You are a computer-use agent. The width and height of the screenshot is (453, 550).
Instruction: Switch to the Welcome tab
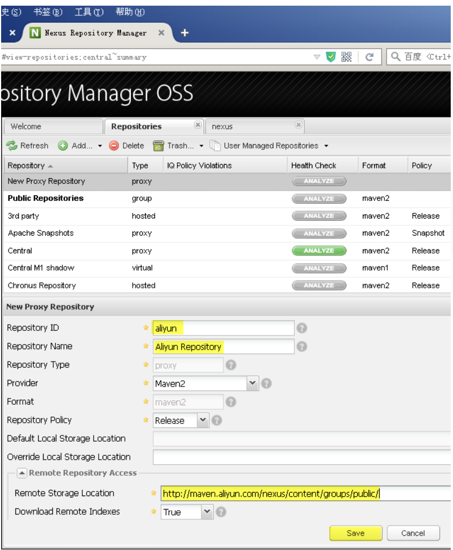(26, 127)
